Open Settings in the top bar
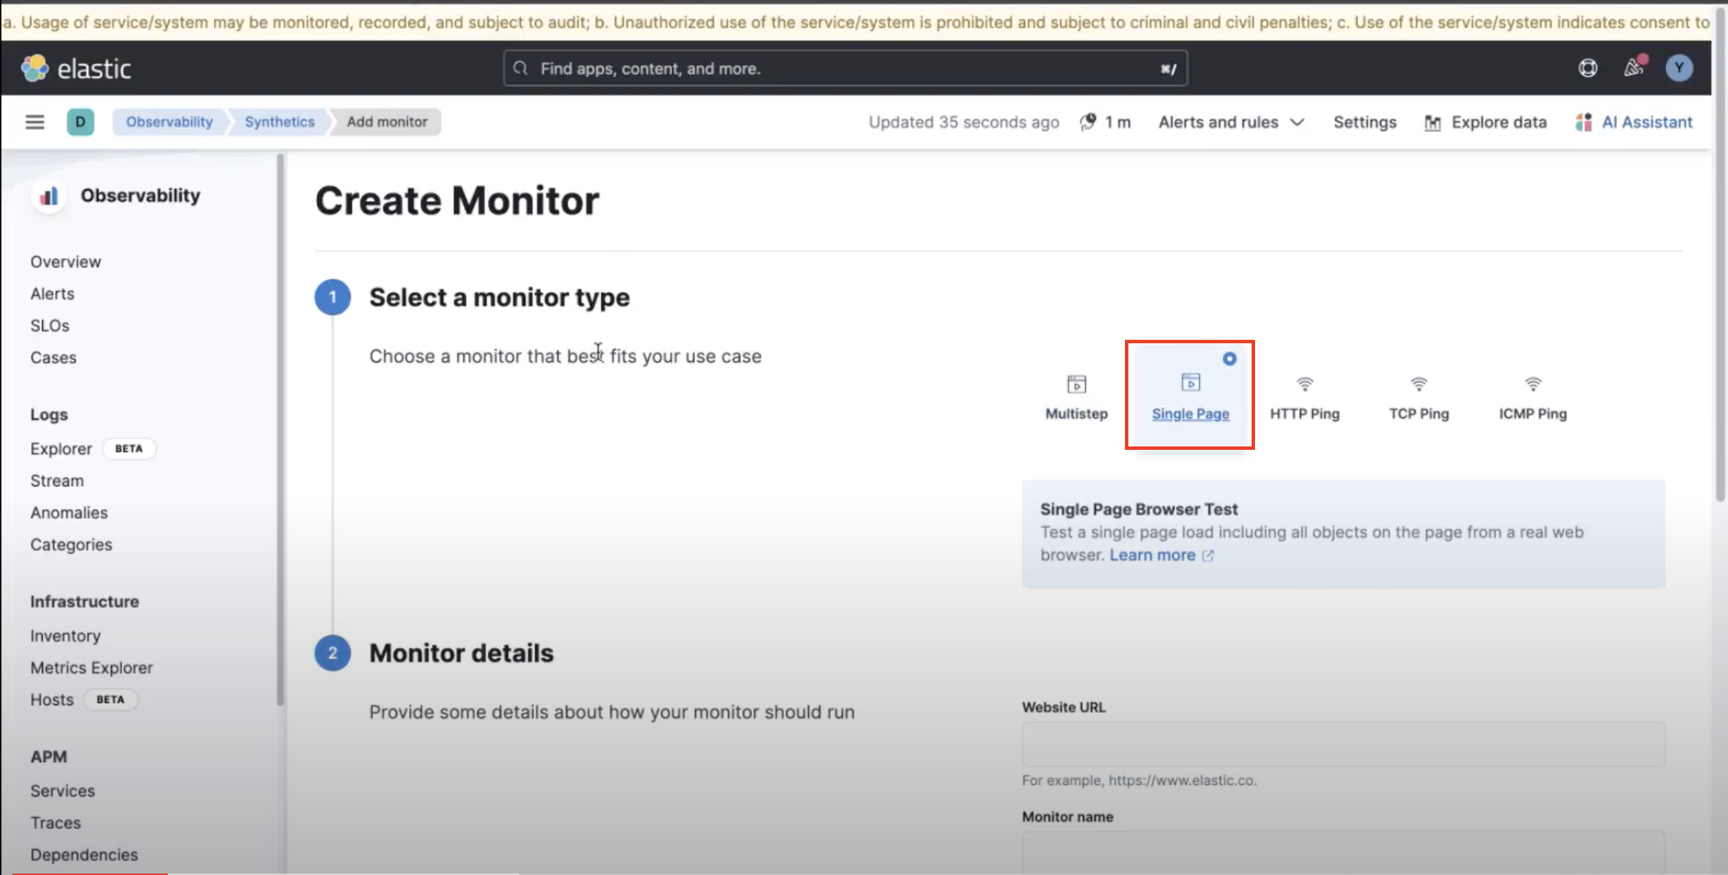The height and width of the screenshot is (875, 1728). pos(1365,122)
